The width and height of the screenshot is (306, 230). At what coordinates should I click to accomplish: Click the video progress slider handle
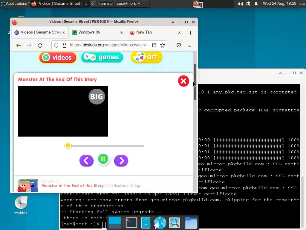[x=68, y=146]
